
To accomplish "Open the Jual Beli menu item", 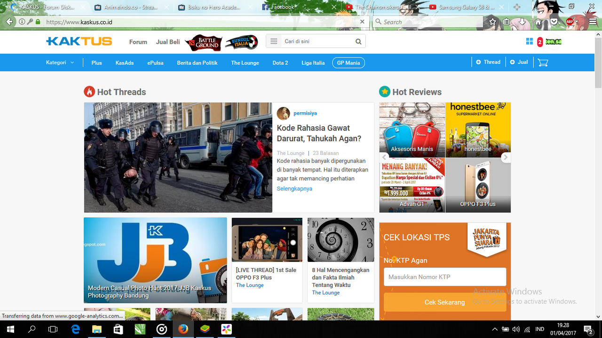I will (x=168, y=42).
